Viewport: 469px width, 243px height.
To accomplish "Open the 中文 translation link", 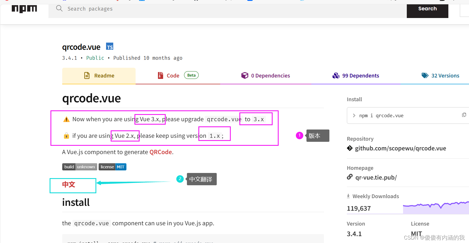I will point(69,185).
